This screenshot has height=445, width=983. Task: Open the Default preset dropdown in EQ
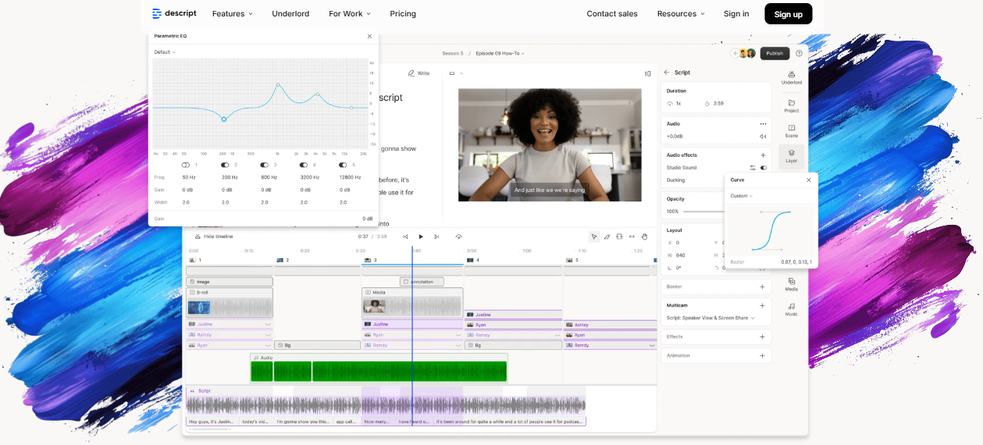165,52
